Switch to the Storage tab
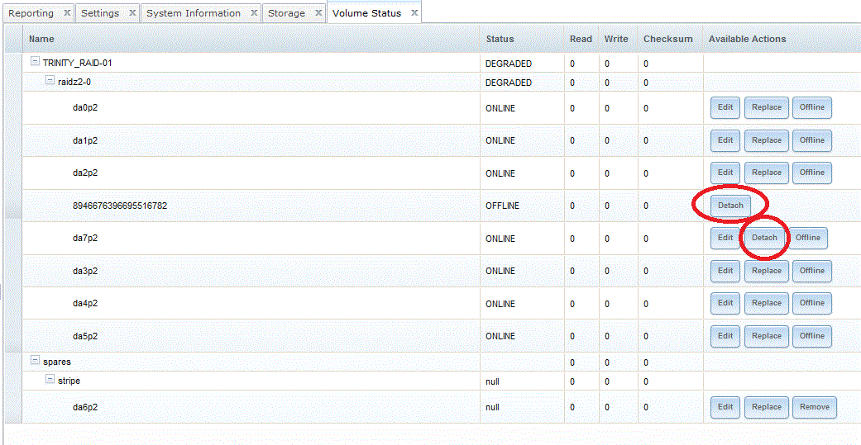Screen dimensions: 861x445 tap(286, 13)
